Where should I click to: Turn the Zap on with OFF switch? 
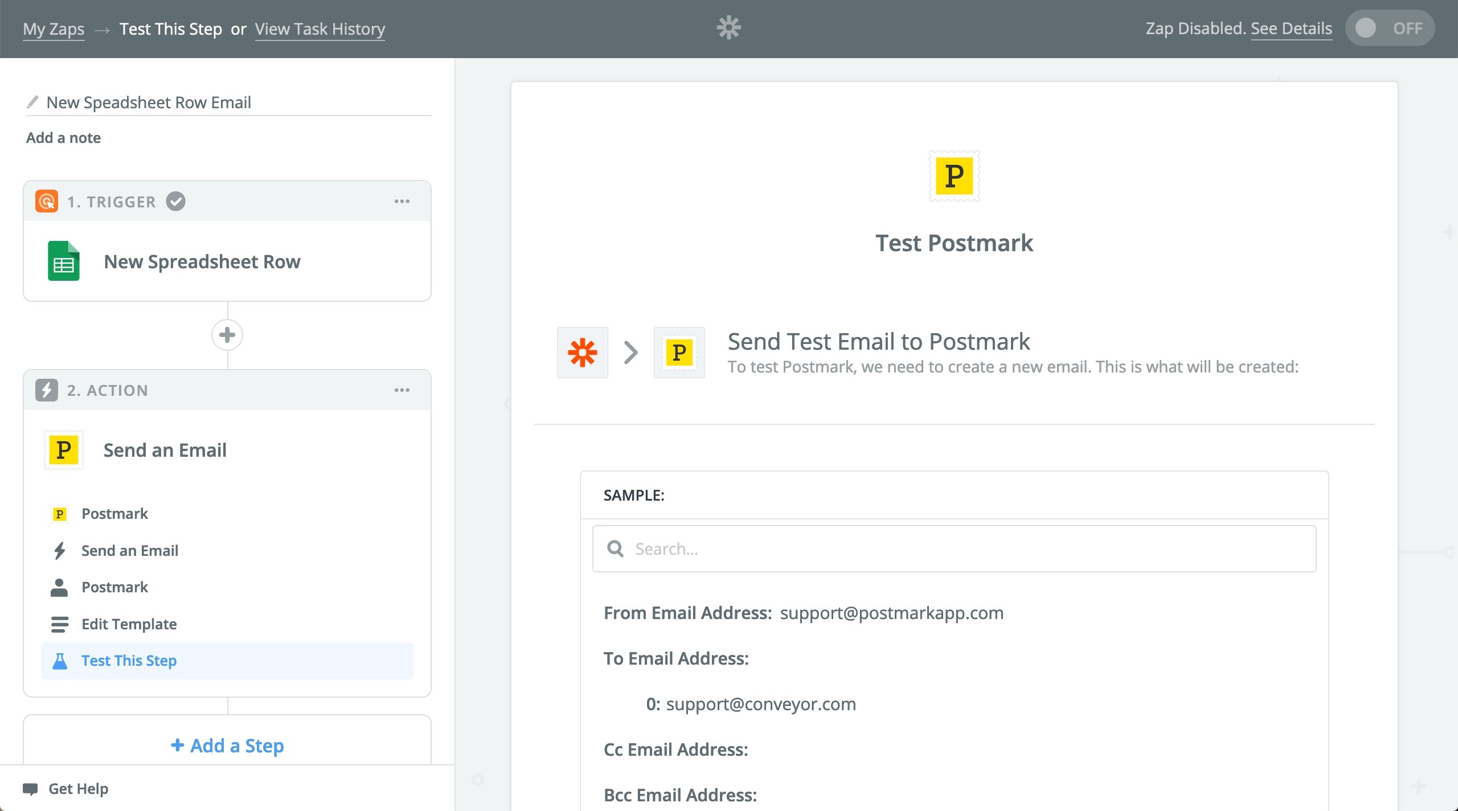1390,28
